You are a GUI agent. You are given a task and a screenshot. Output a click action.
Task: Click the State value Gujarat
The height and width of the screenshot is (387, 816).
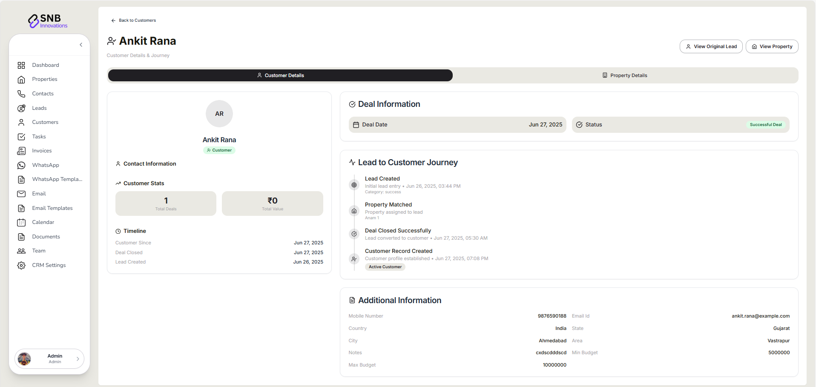[x=782, y=328]
